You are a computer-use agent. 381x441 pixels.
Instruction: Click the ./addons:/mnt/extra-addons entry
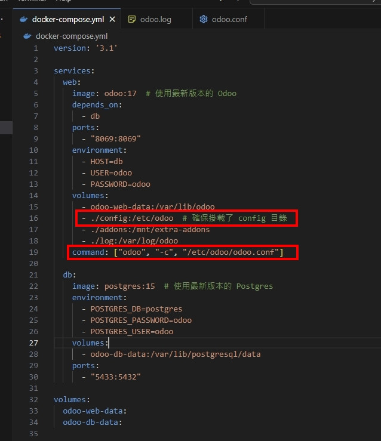150,230
